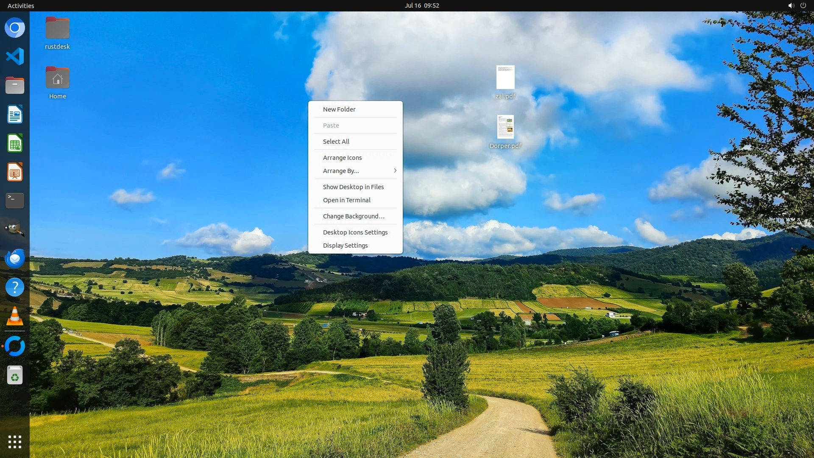
Task: Click the Activities button
Action: click(x=21, y=6)
